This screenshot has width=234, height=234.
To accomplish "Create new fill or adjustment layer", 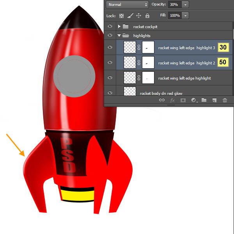I will (193, 100).
